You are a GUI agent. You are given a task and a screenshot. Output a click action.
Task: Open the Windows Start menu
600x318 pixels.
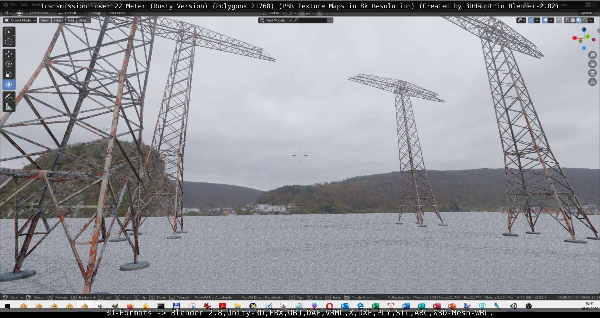pos(7,306)
